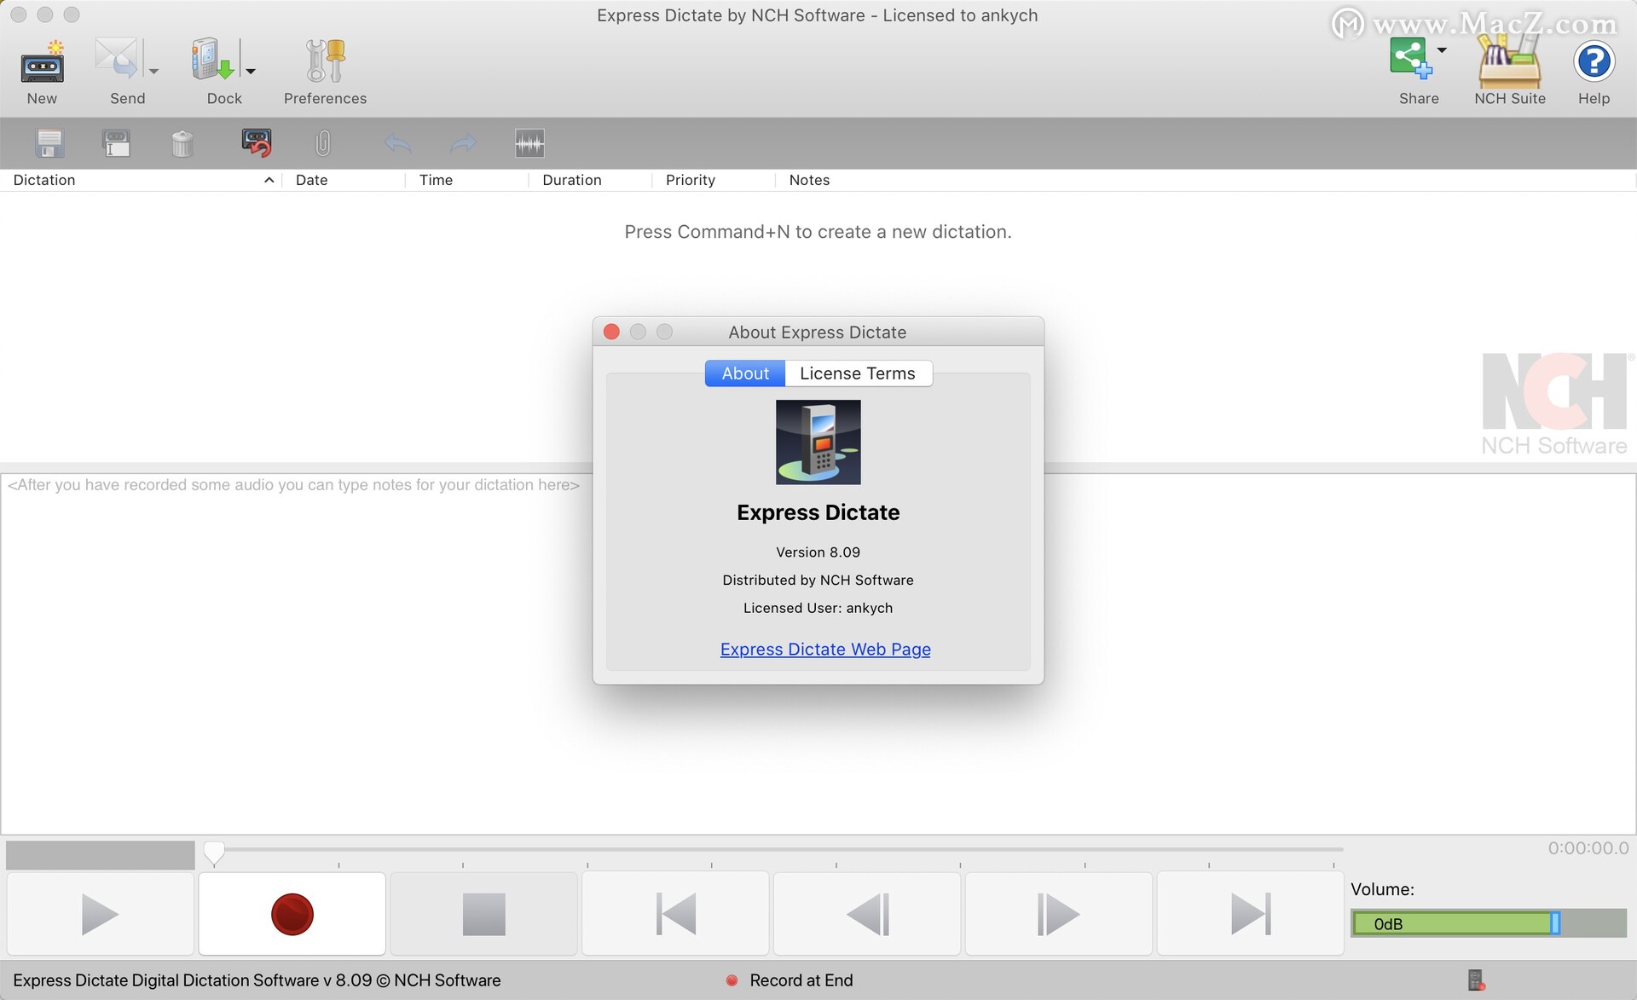Click the Time column header
This screenshot has height=1000, width=1637.
click(x=467, y=180)
